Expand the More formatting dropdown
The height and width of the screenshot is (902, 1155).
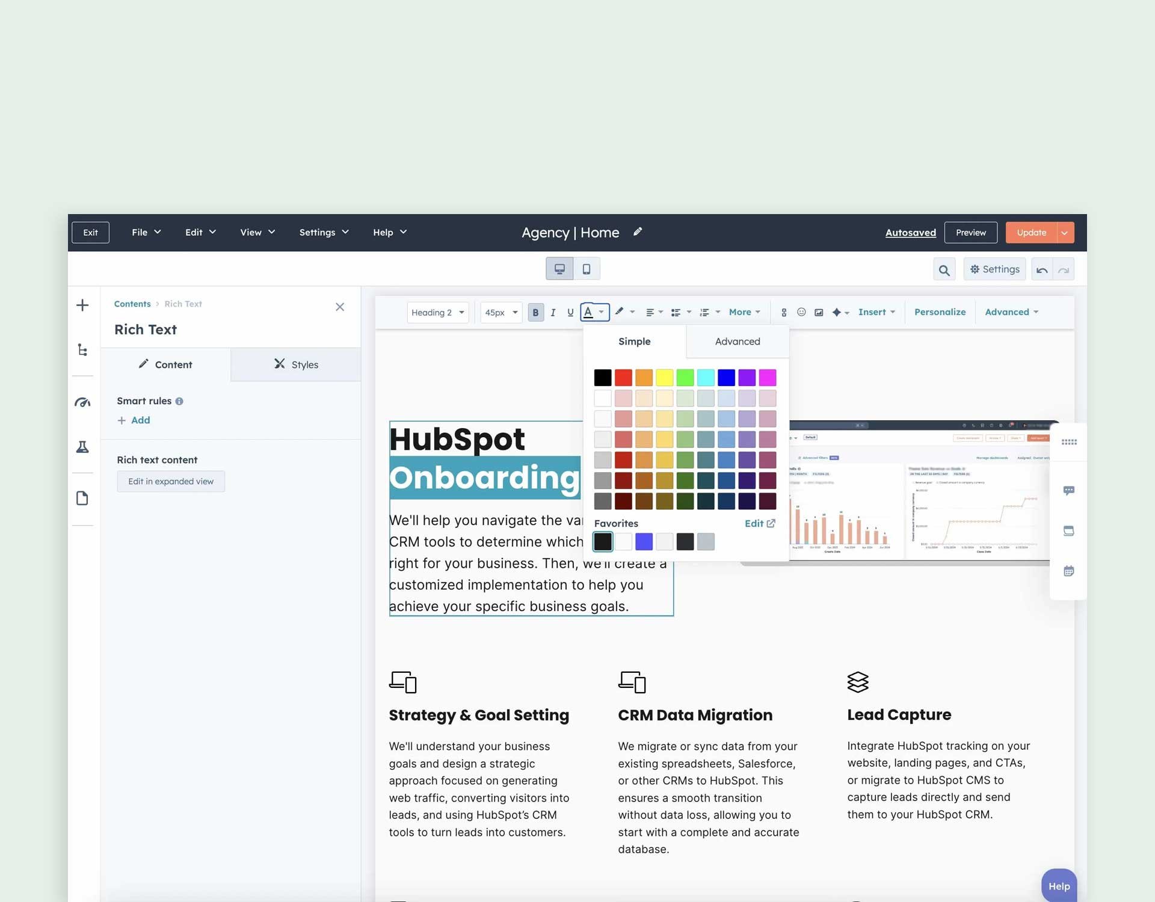(x=744, y=312)
